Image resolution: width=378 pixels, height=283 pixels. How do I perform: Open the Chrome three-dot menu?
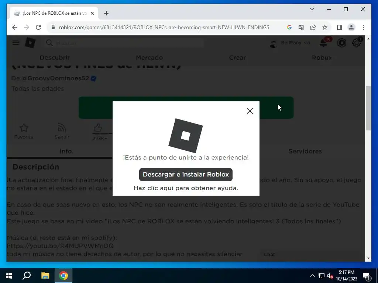363,27
